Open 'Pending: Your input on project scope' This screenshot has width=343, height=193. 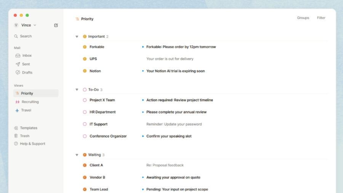[x=177, y=189]
